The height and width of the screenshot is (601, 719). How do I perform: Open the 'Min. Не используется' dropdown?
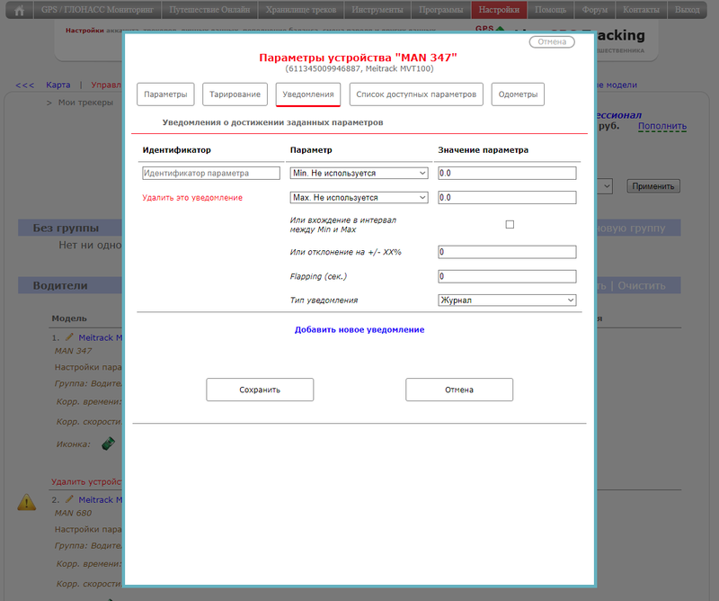pyautogui.click(x=359, y=173)
